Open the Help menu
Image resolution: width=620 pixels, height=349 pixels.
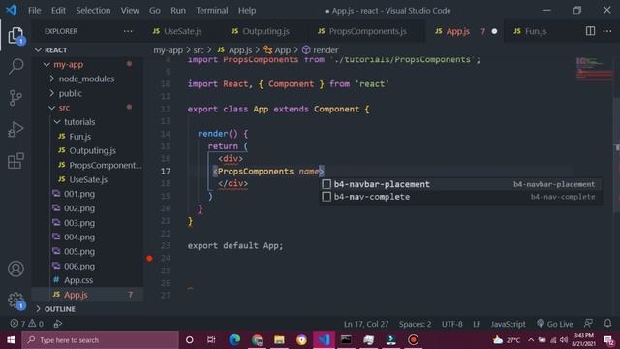click(x=247, y=11)
